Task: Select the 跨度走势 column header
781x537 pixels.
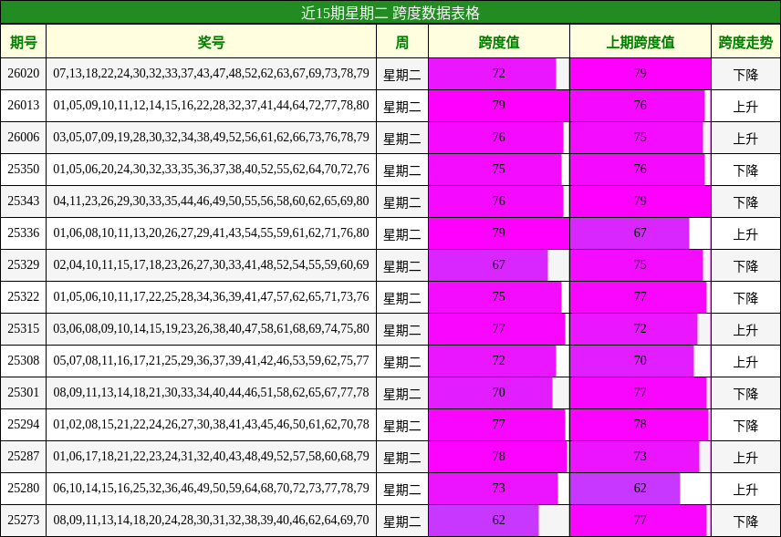Action: pos(745,42)
